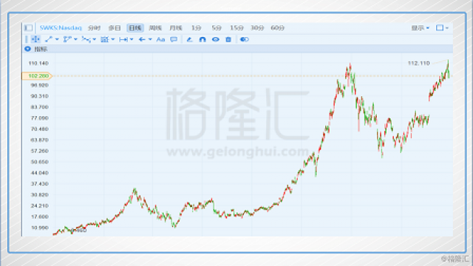Screen dimensions: 473x266
Task: Click the 10.990 price axis label
Action: (39, 228)
